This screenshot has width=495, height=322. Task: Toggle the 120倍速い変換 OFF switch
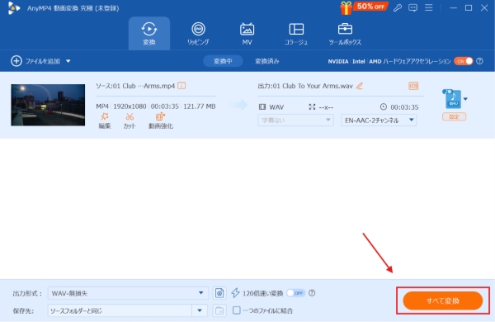(296, 293)
